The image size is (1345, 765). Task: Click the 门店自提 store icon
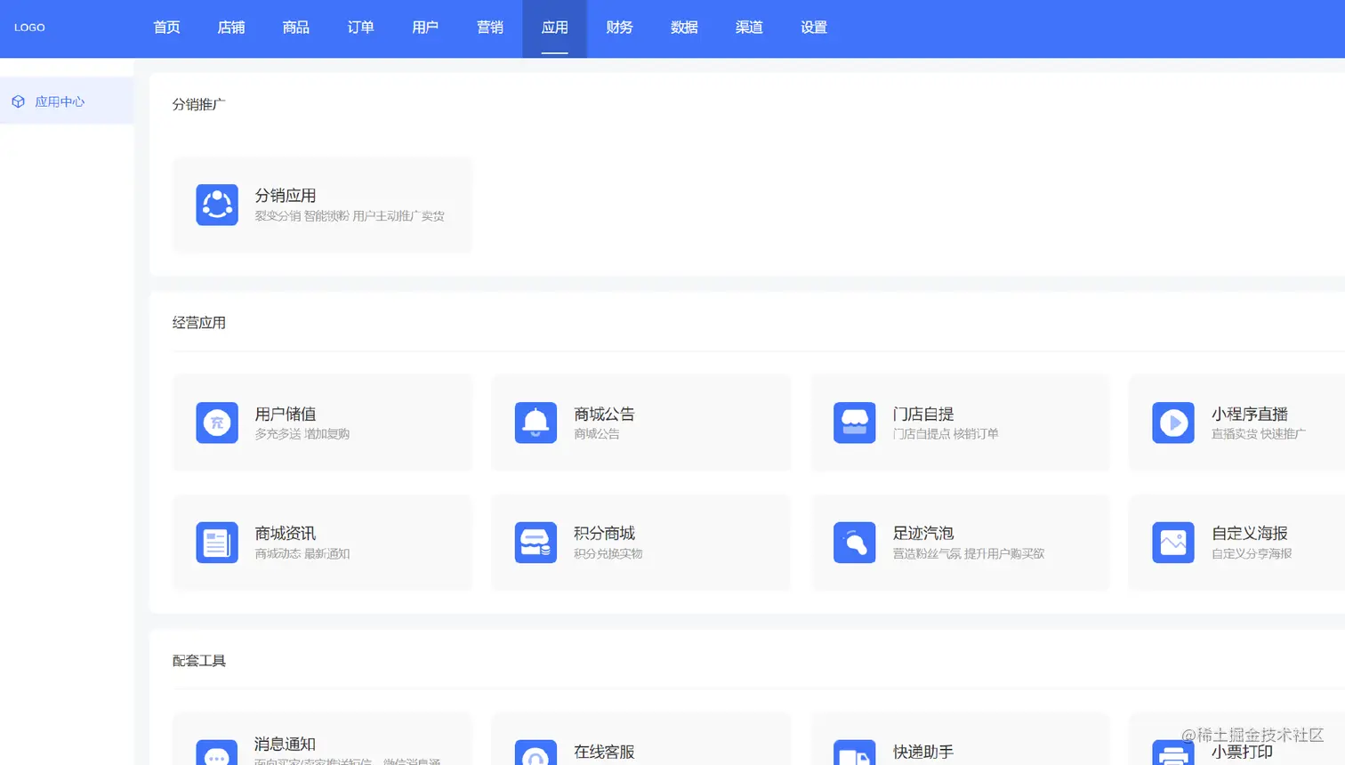coord(854,423)
